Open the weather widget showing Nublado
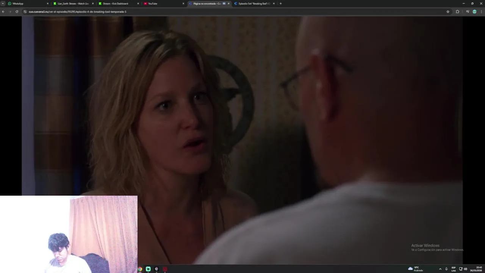Viewport: 485px width, 273px height. pyautogui.click(x=416, y=269)
